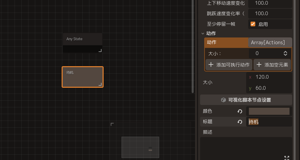Click the 描述 label
The width and height of the screenshot is (300, 160).
point(208,132)
